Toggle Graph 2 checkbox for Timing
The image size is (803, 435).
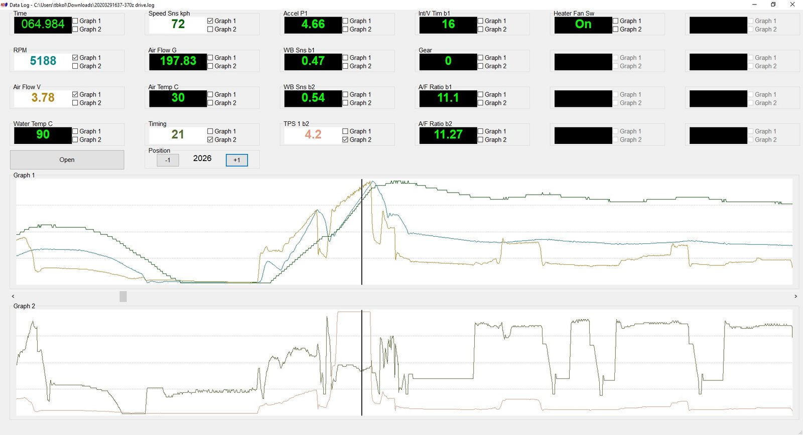(x=210, y=140)
